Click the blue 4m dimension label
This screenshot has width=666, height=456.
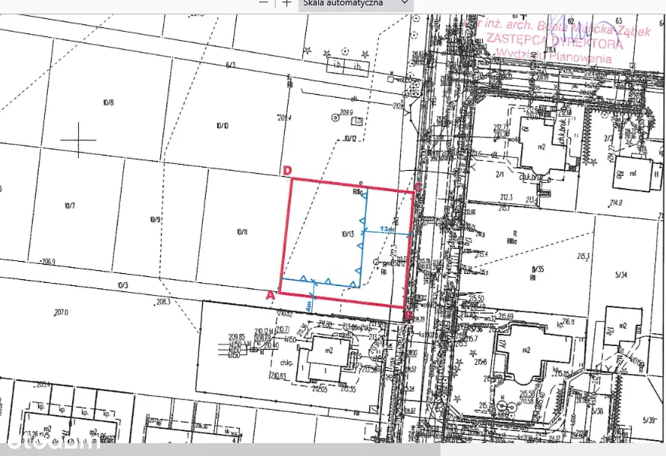308,306
